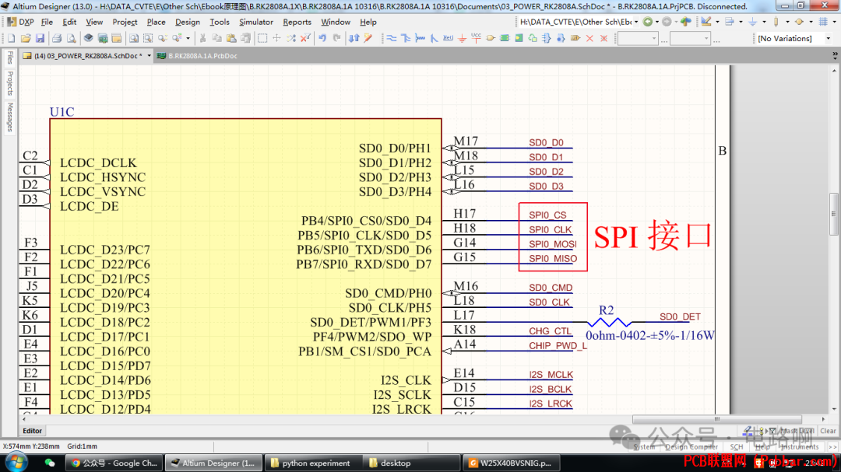Expand the Power Sources dropdown arrow
Screen dimensions: 841x472
(765, 22)
